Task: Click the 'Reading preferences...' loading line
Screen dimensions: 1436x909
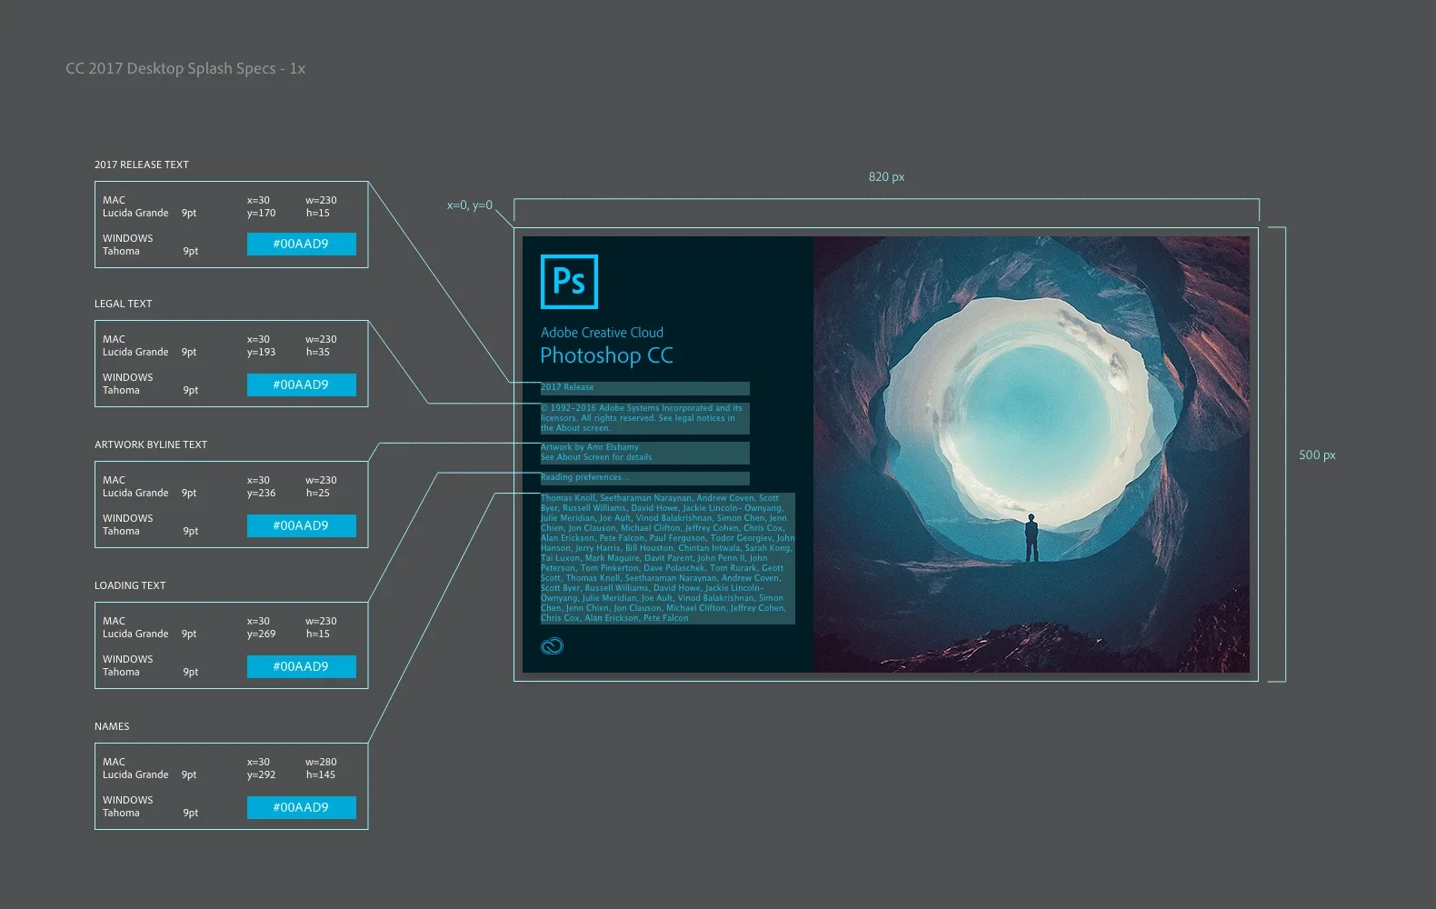Action: [x=584, y=477]
